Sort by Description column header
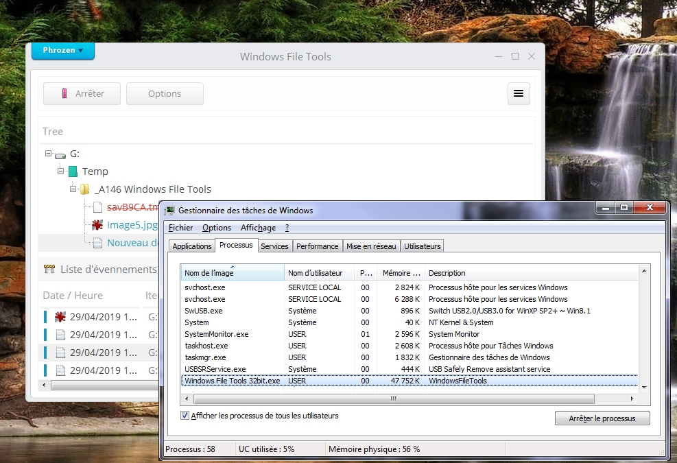The width and height of the screenshot is (677, 463). click(x=532, y=273)
